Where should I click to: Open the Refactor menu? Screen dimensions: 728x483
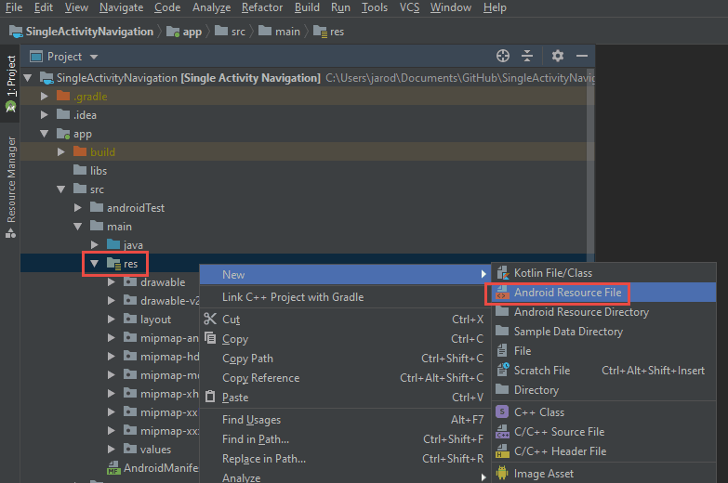click(262, 7)
